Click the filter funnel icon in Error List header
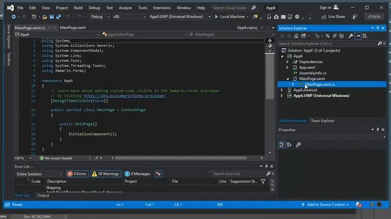The image size is (391, 219). [x=263, y=181]
